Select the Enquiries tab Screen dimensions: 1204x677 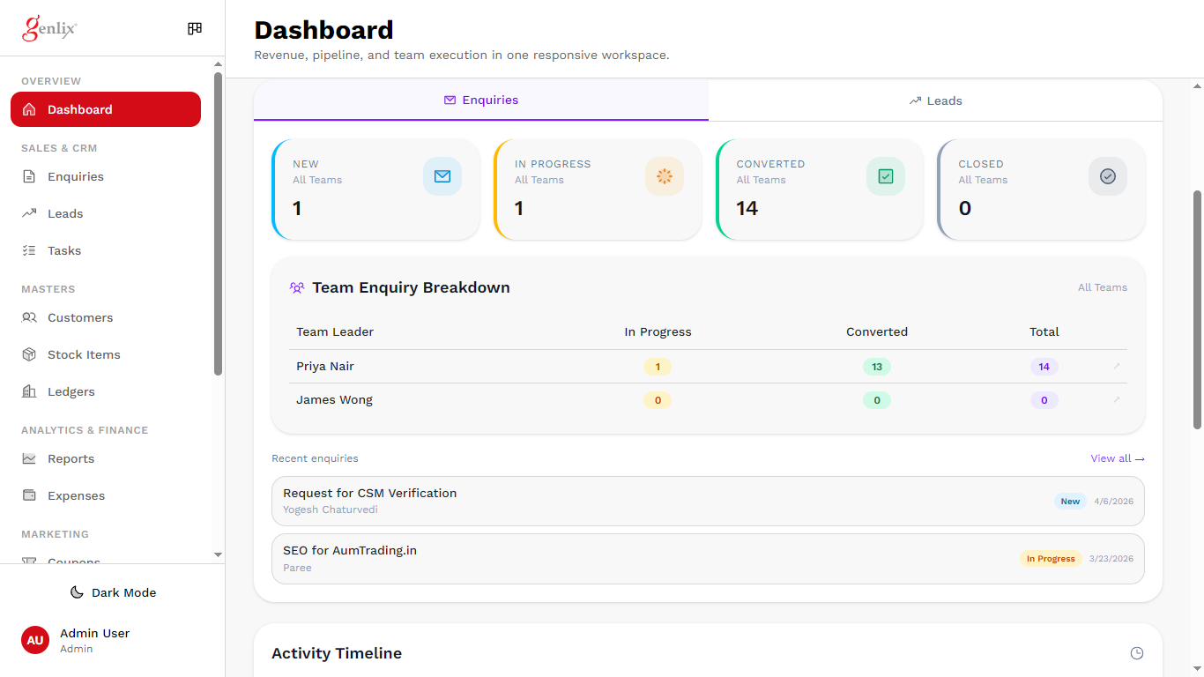[481, 100]
